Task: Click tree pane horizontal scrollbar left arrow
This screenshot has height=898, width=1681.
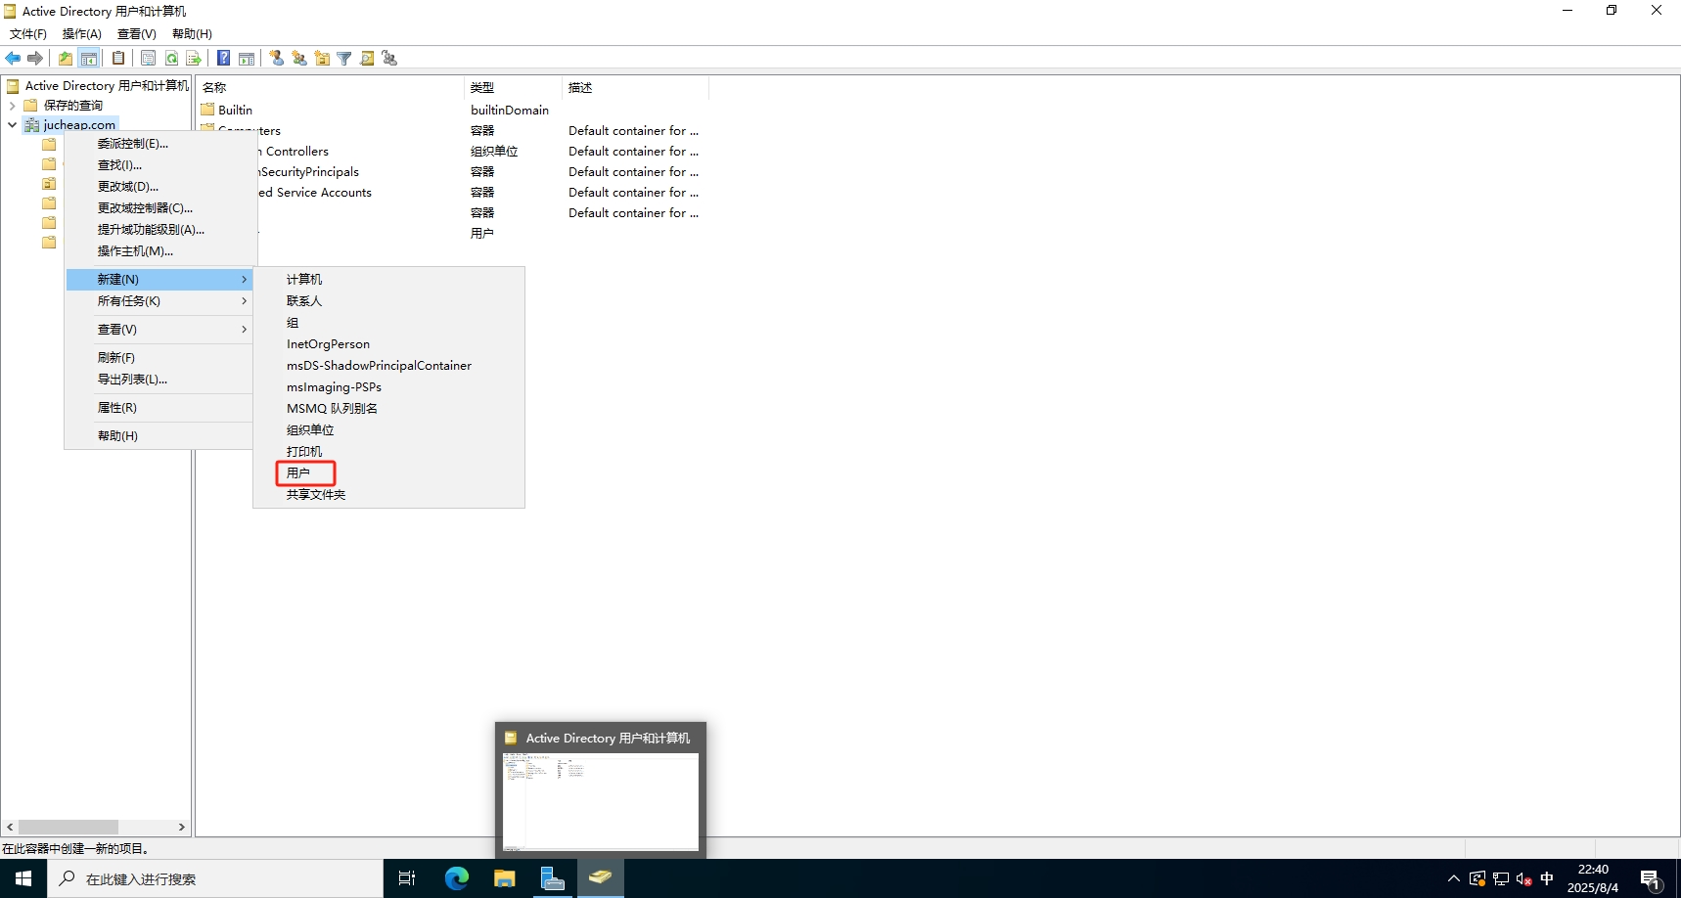Action: tap(11, 828)
